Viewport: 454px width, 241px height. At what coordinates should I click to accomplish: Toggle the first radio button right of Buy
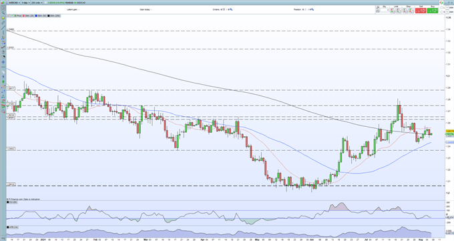[442, 7]
